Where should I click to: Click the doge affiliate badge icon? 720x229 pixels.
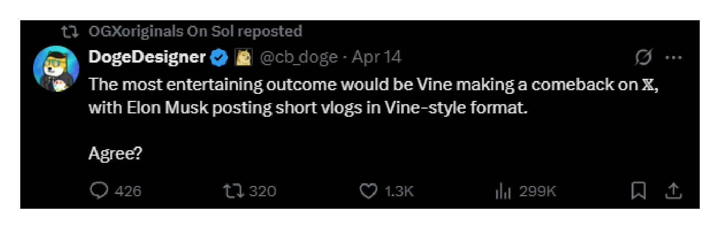point(244,57)
